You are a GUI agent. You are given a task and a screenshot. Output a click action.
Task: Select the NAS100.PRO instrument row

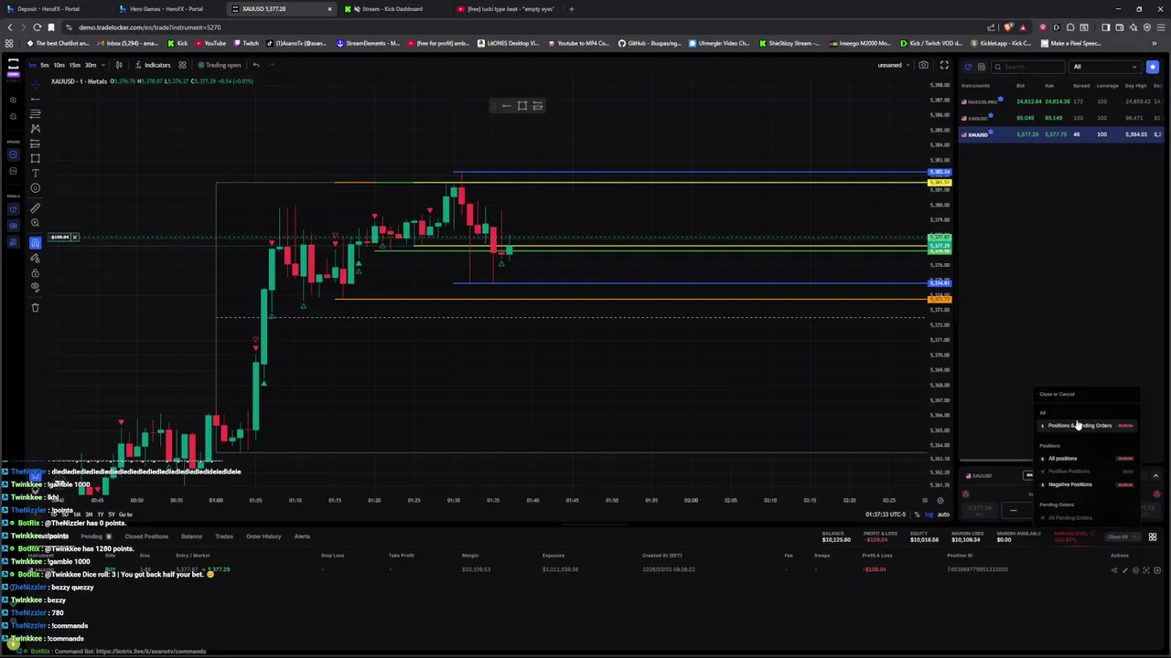(1061, 101)
